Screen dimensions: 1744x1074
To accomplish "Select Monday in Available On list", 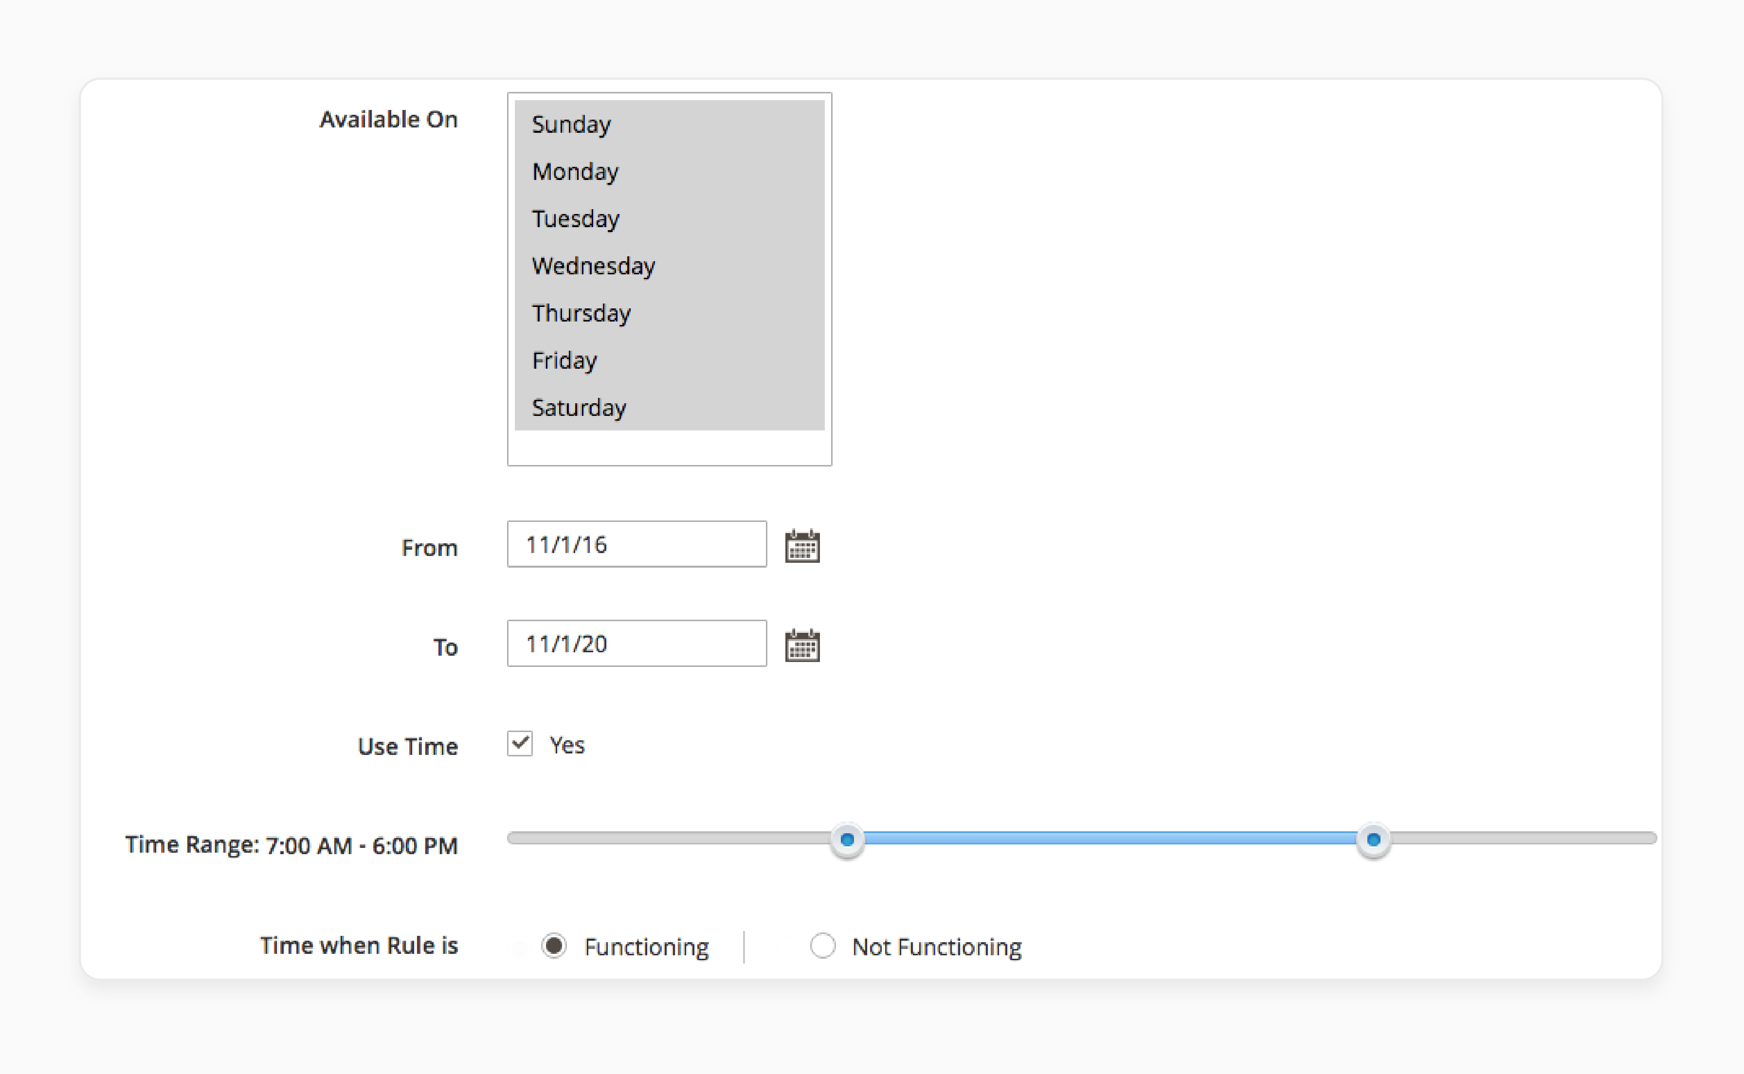I will pyautogui.click(x=669, y=171).
